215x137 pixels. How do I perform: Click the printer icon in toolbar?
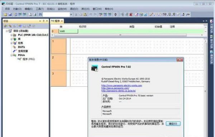point(35,14)
